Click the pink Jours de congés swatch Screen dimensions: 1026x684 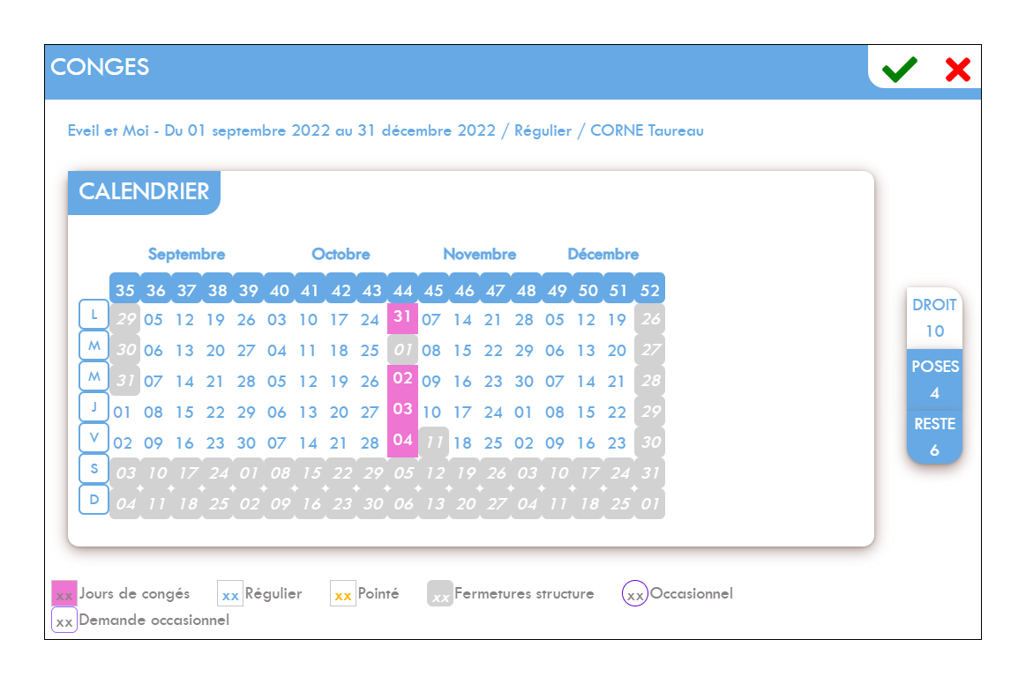(64, 593)
